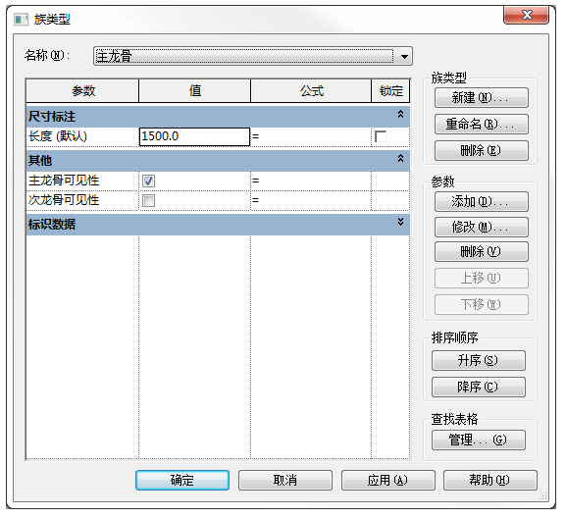The height and width of the screenshot is (518, 566).
Task: Click the 参数 column header
Action: click(82, 90)
